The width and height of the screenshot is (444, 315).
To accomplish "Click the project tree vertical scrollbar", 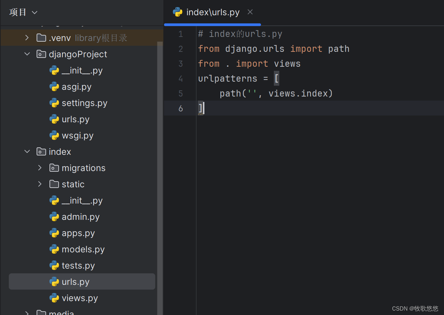I will click(x=160, y=178).
